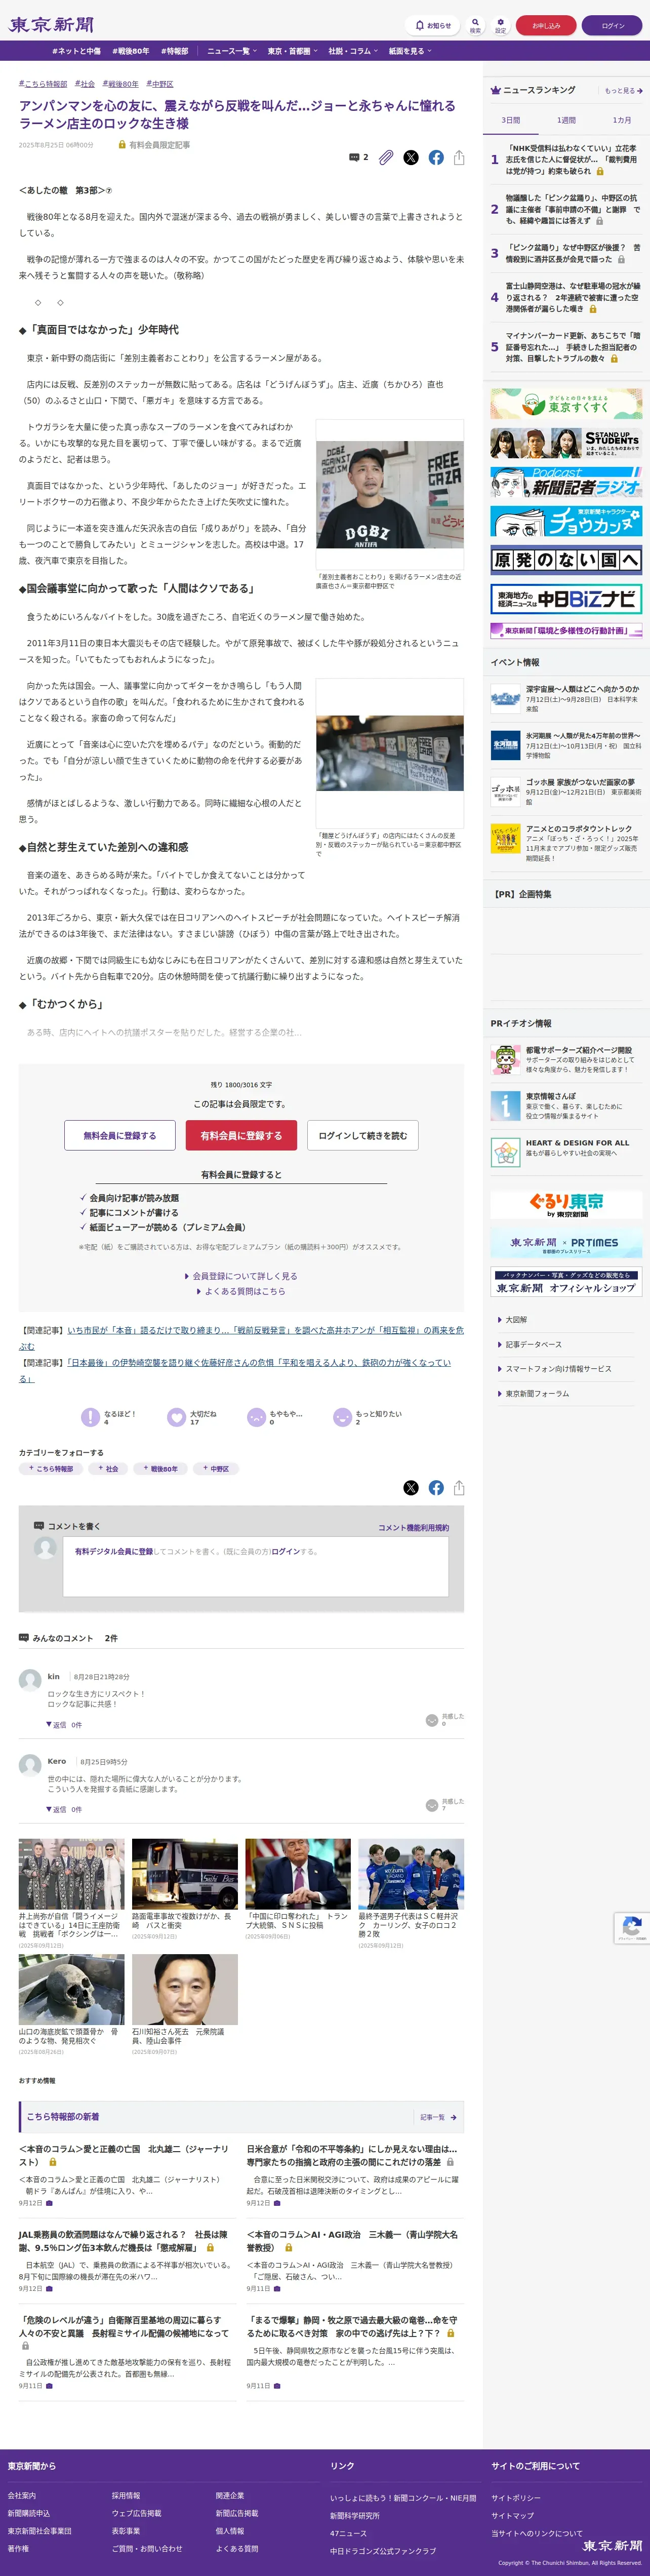Open the comment count bubble near article title
The height and width of the screenshot is (2576, 650).
pos(358,157)
